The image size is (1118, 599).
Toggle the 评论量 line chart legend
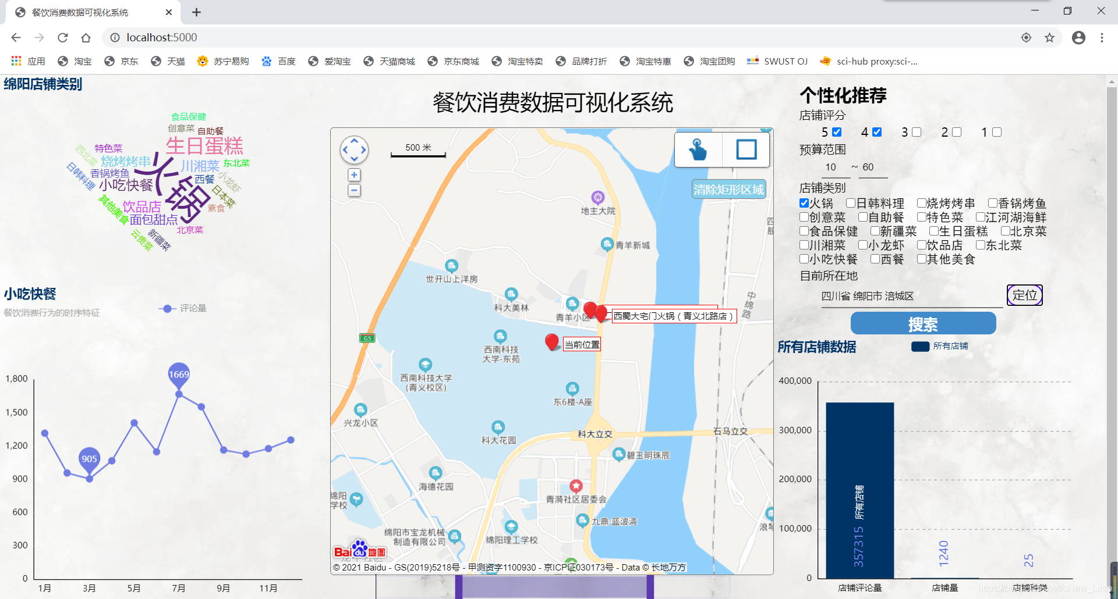point(182,308)
